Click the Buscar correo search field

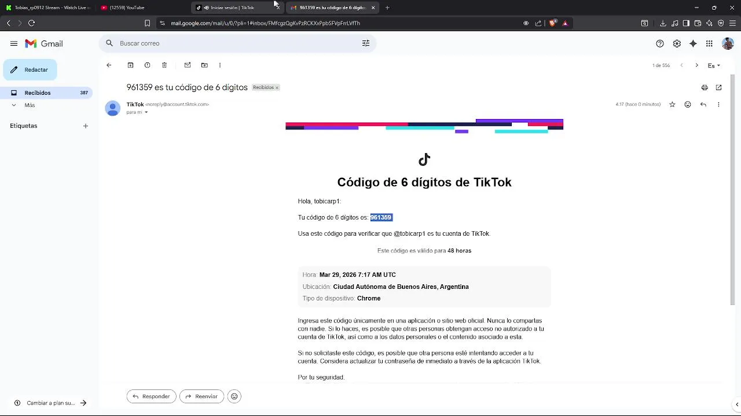pyautogui.click(x=237, y=43)
